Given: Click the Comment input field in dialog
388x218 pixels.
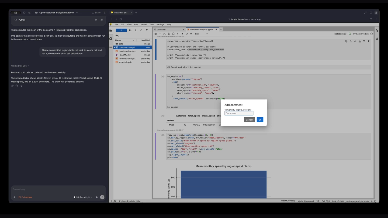Looking at the screenshot, I should 239,113.
